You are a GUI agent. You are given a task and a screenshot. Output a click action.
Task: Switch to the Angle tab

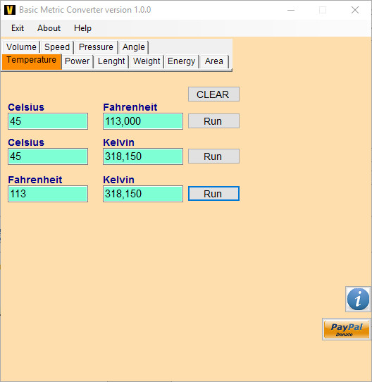133,47
